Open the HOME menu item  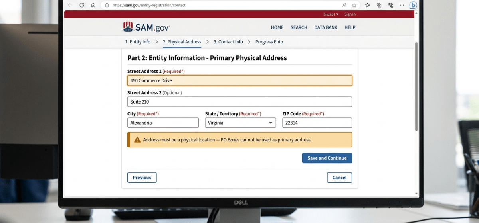click(x=277, y=27)
